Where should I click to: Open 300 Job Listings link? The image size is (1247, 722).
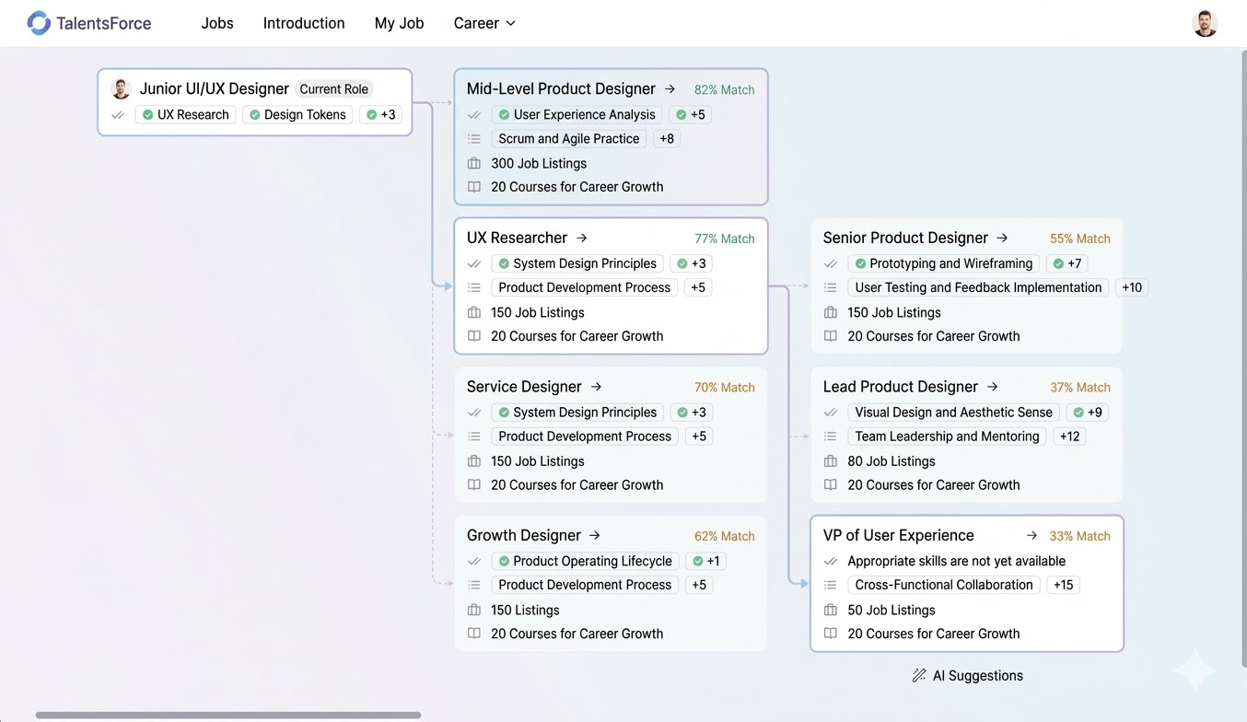click(x=538, y=163)
